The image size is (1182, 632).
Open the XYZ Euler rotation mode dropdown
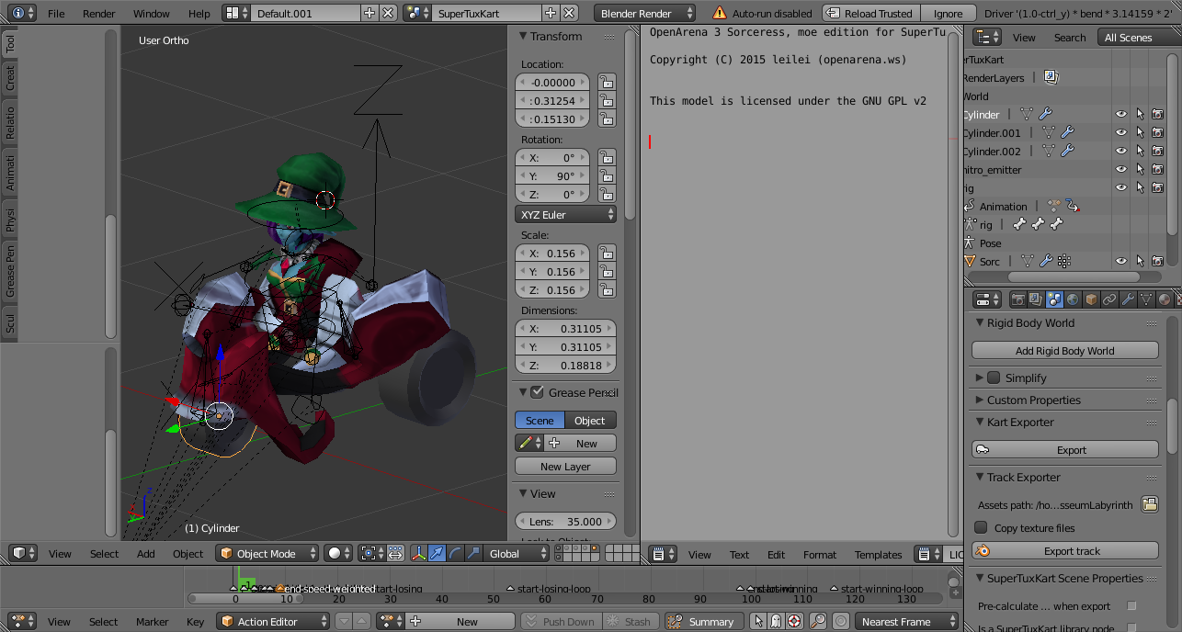point(565,215)
